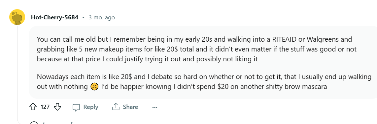Click the share arrow tray icon
This screenshot has width=377, height=124.
pos(116,107)
